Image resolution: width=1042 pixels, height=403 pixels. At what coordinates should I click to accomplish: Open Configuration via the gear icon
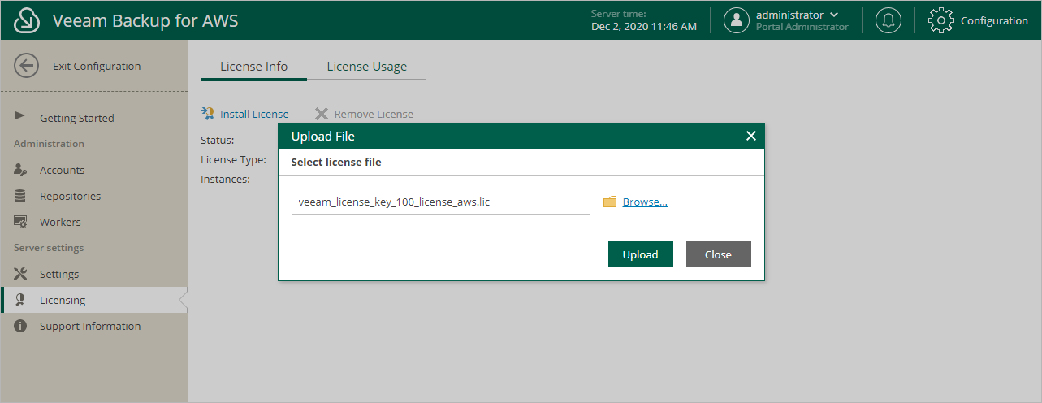click(940, 20)
